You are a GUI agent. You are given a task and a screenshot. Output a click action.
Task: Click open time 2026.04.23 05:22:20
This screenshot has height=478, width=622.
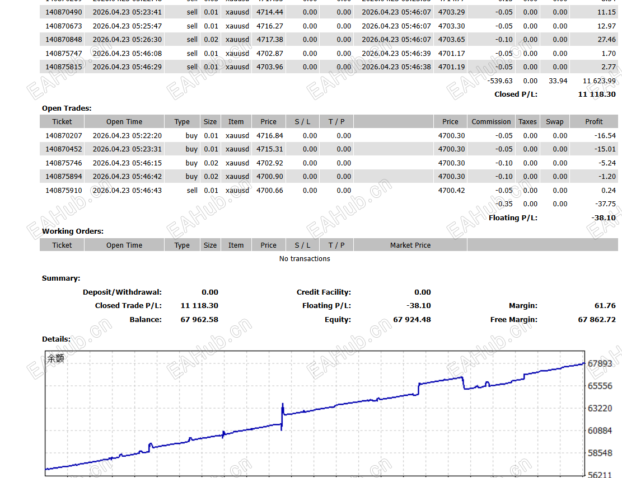pos(127,136)
